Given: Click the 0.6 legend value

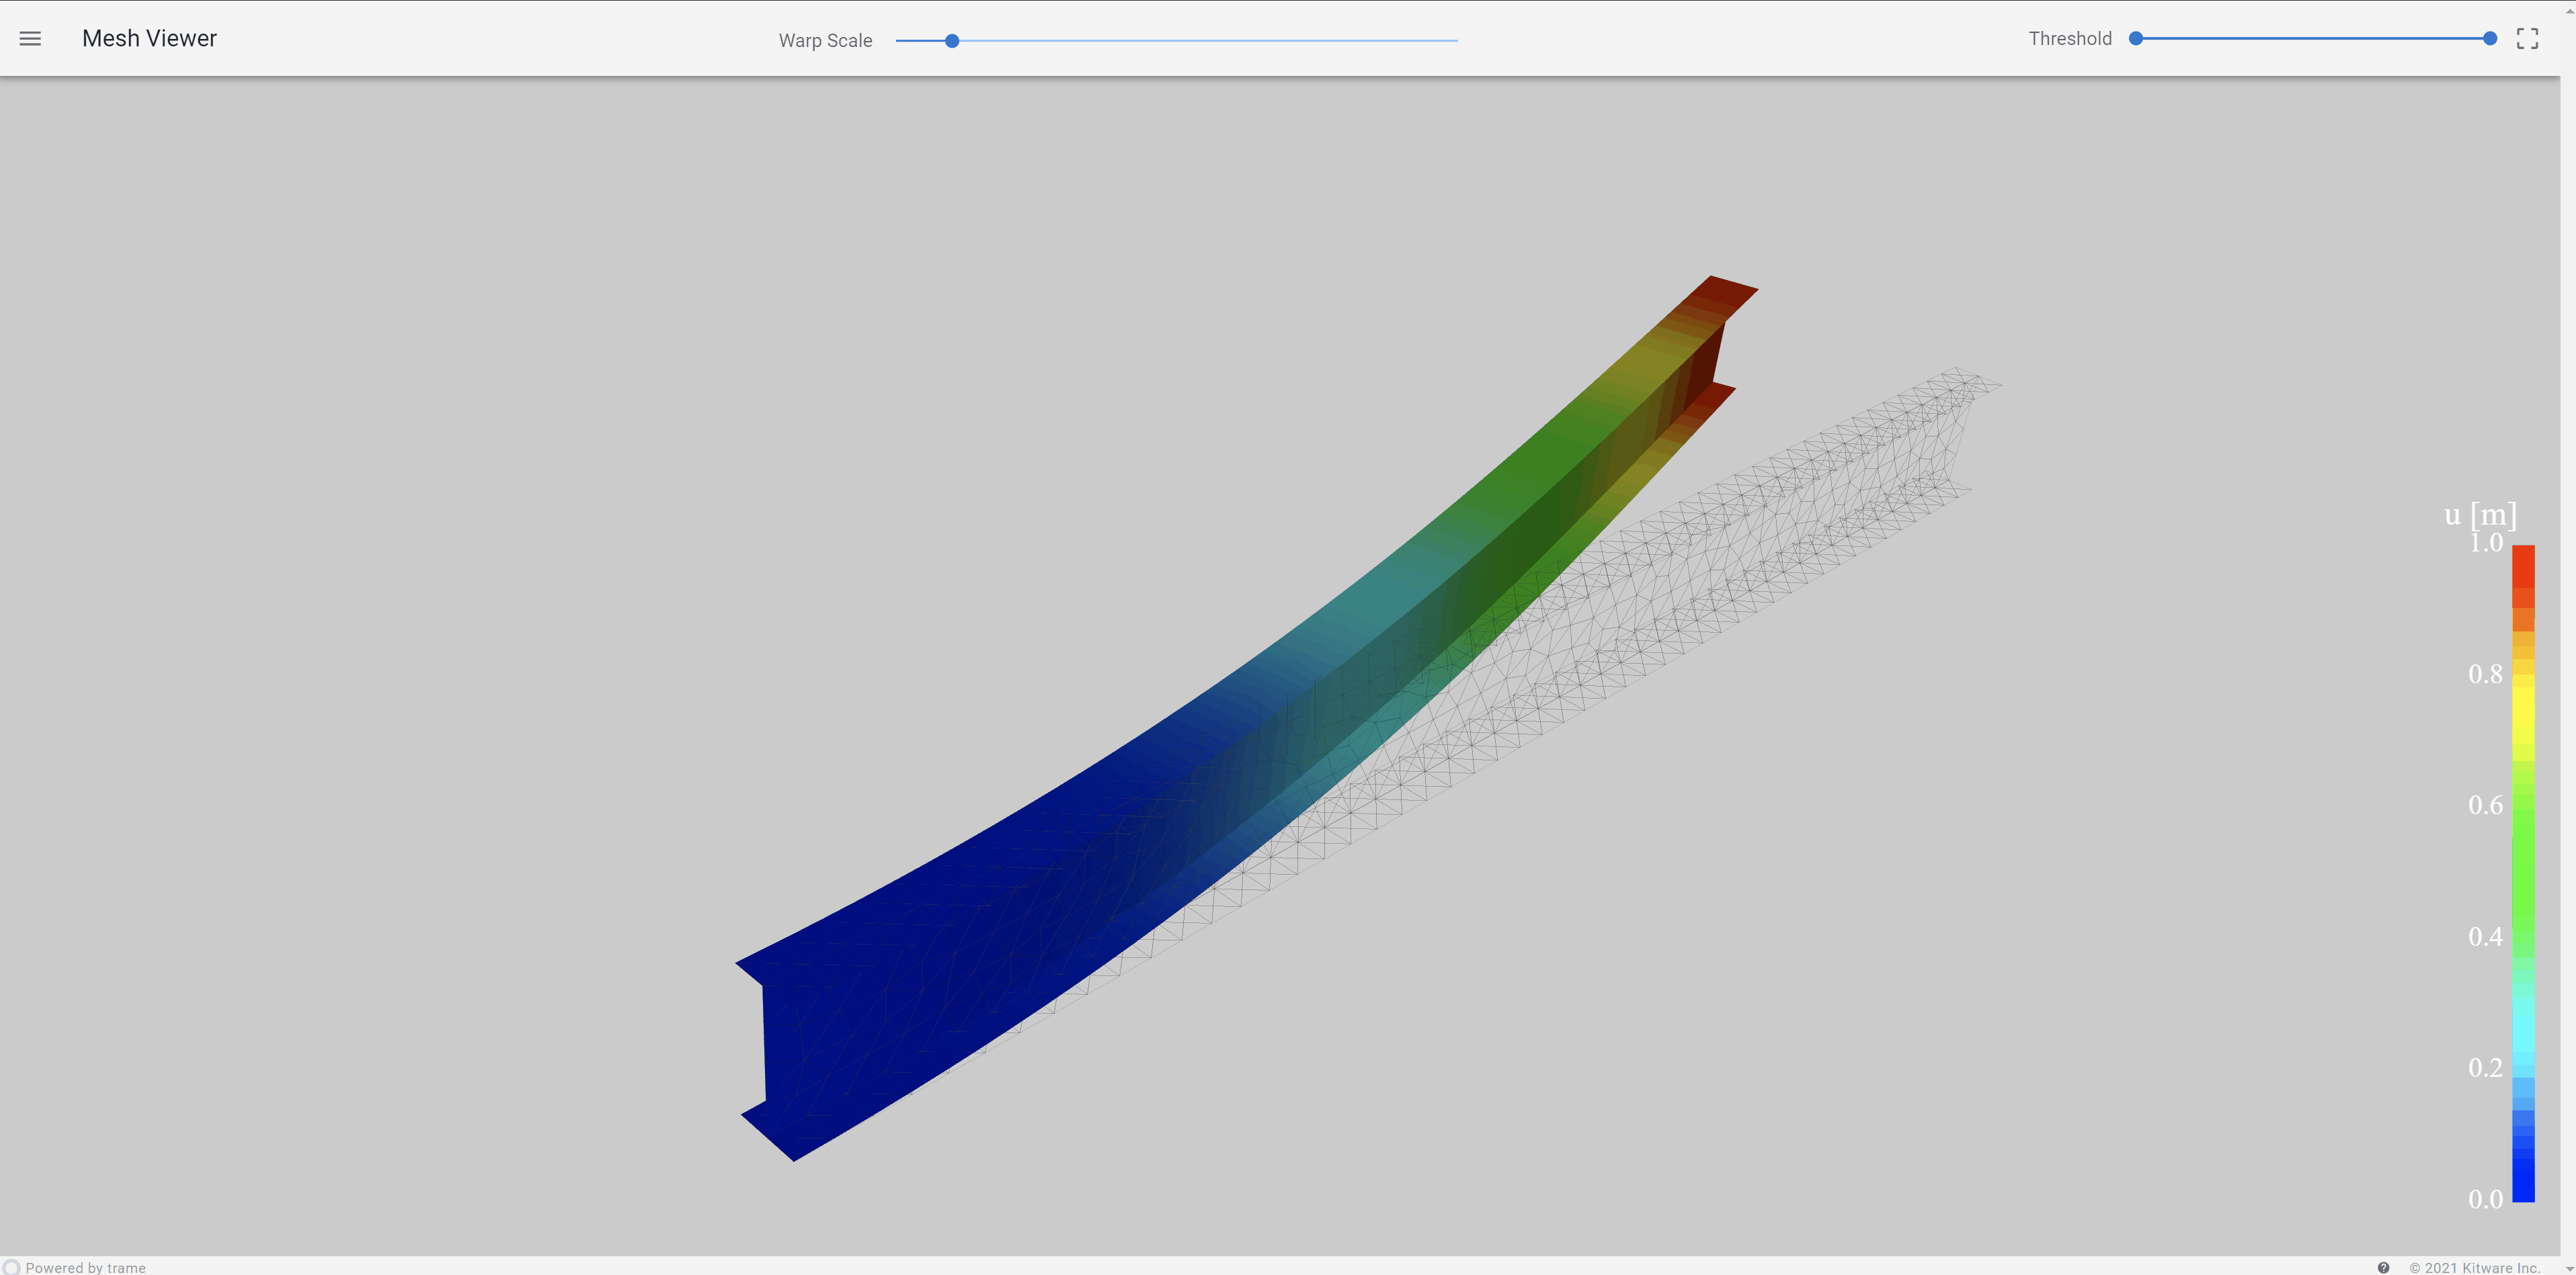Looking at the screenshot, I should click(2485, 805).
